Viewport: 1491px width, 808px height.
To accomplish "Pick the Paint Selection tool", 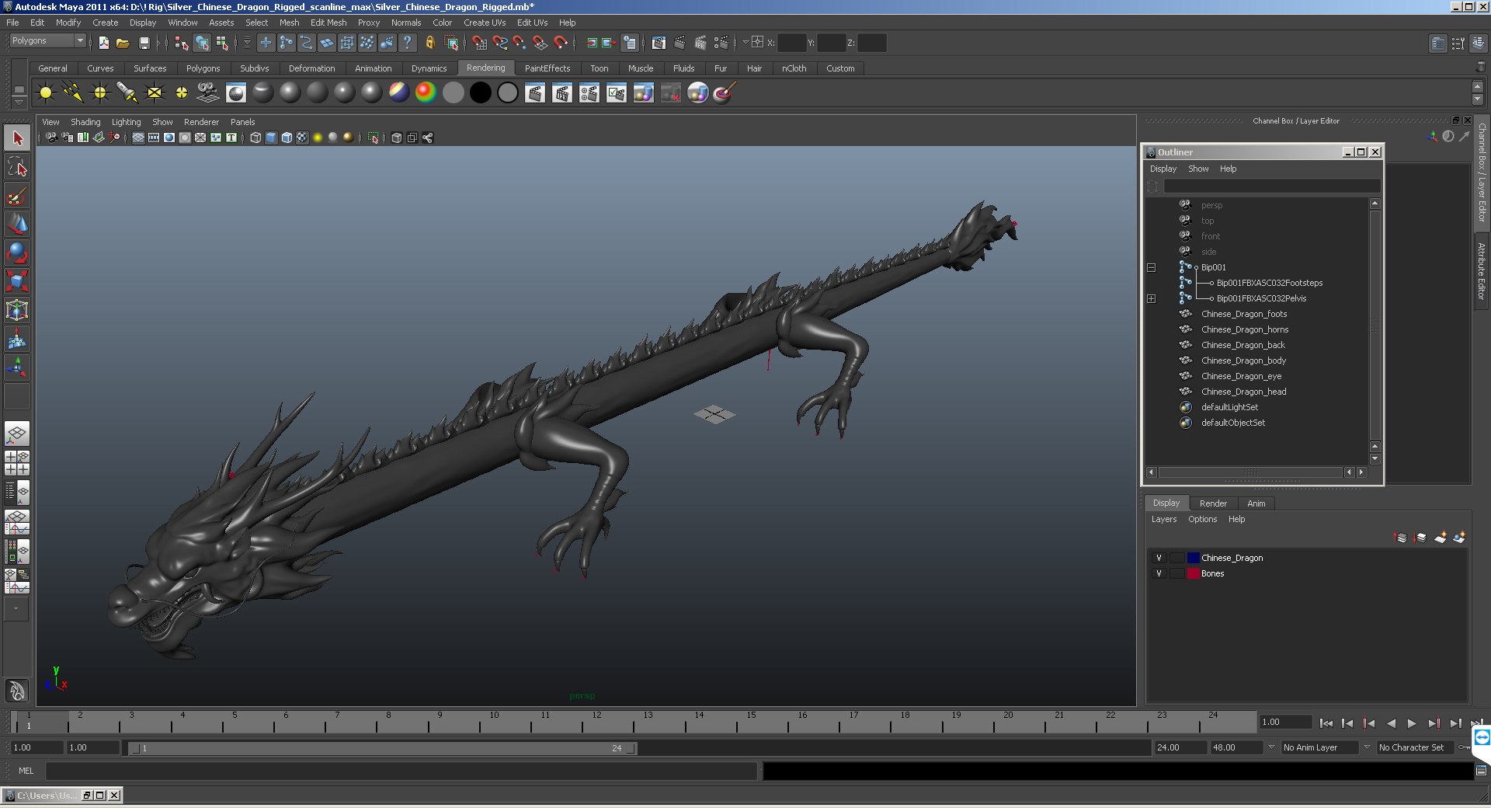I will point(17,196).
